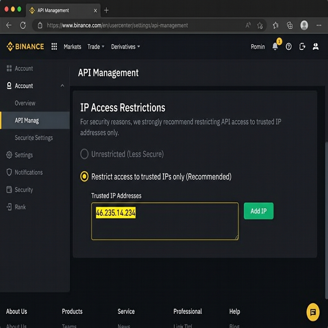Click the Help footer heading
The image size is (328, 328).
[234, 311]
